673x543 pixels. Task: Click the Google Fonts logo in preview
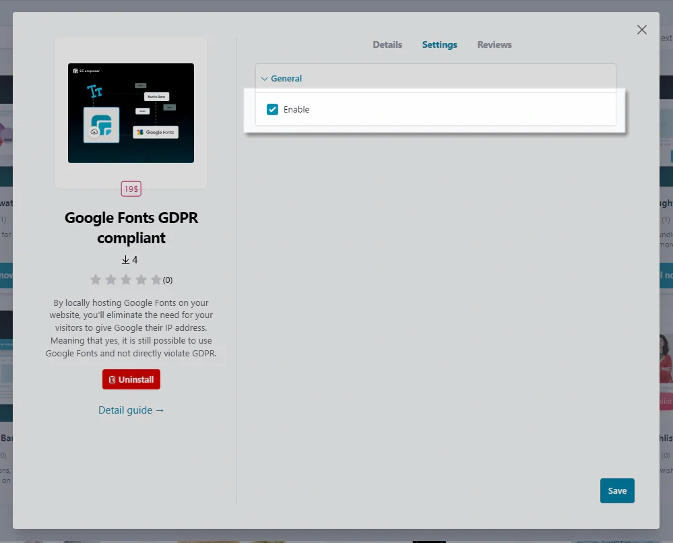point(156,132)
